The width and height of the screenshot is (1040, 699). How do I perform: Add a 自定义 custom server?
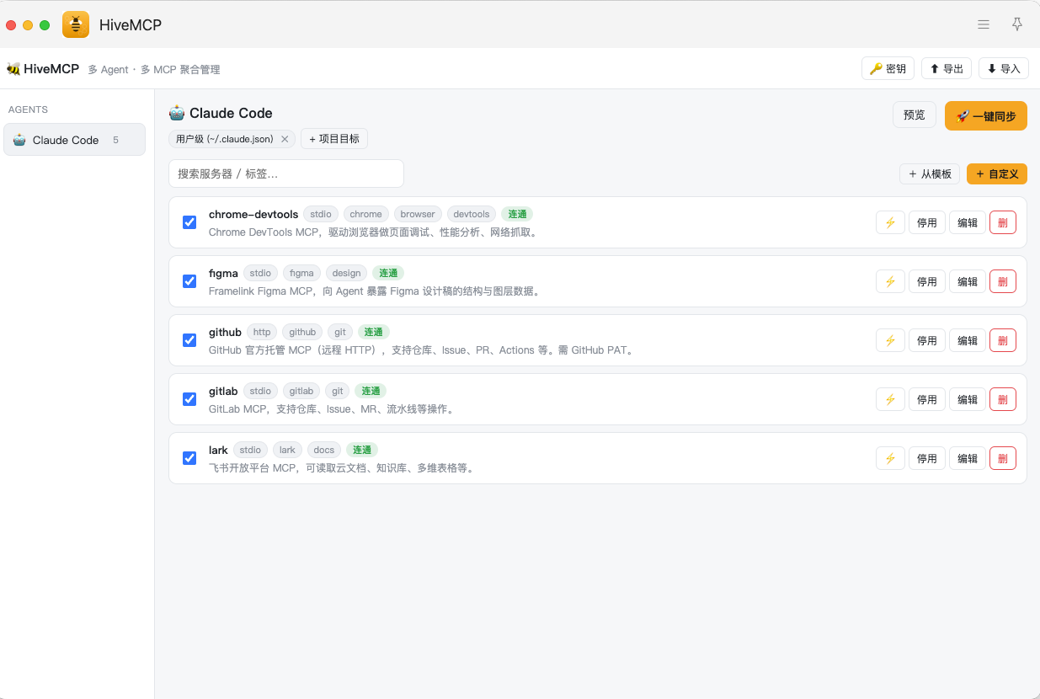pos(997,174)
